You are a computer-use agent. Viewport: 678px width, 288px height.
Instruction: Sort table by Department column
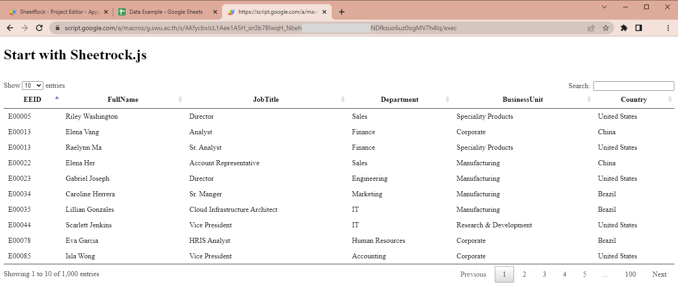point(400,99)
